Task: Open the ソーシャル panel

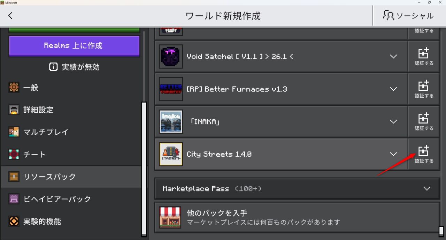Action: tap(409, 16)
